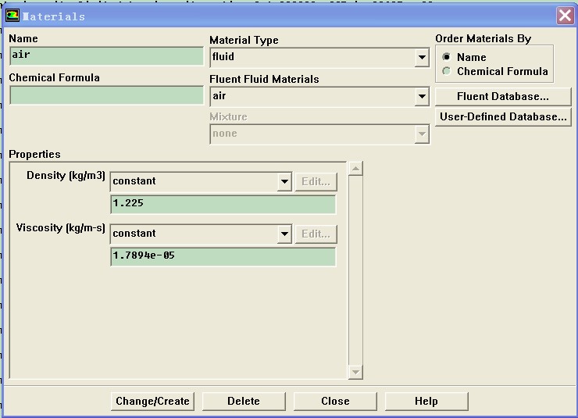This screenshot has width=578, height=418.
Task: Open the Material Type dropdown
Action: click(422, 57)
